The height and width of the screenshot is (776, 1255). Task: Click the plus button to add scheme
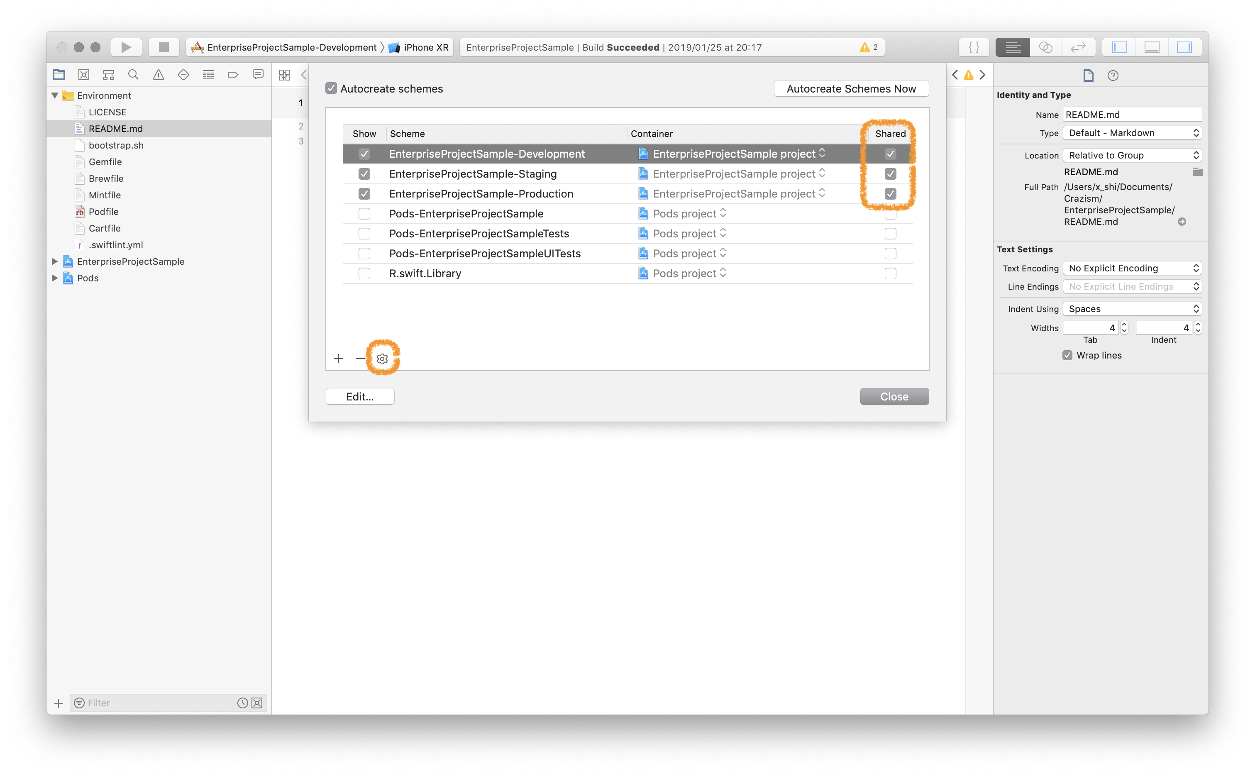click(338, 359)
